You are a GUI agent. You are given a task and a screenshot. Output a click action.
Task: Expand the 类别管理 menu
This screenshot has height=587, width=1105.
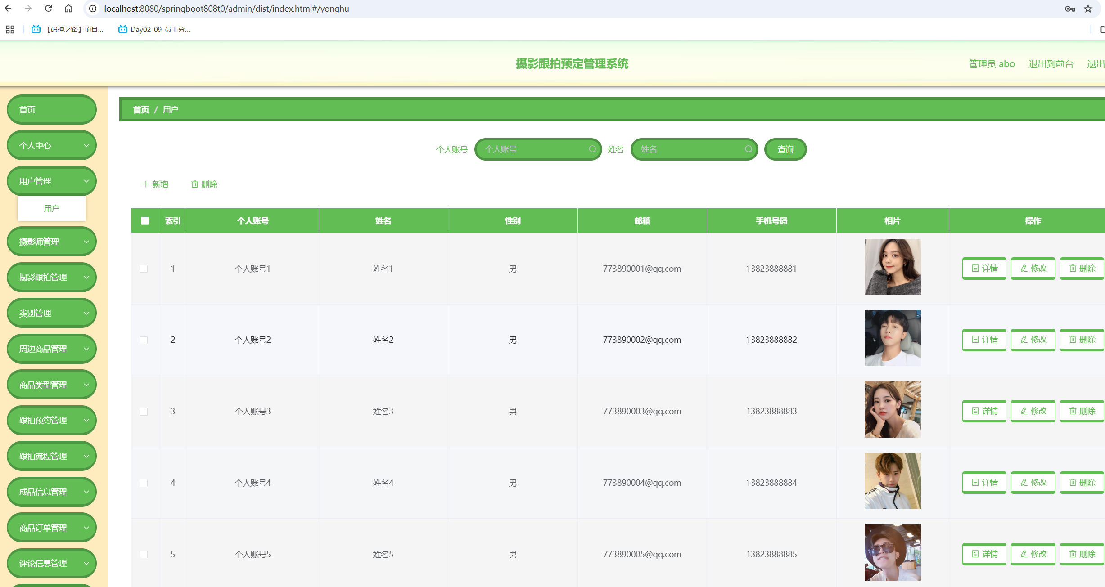[52, 313]
